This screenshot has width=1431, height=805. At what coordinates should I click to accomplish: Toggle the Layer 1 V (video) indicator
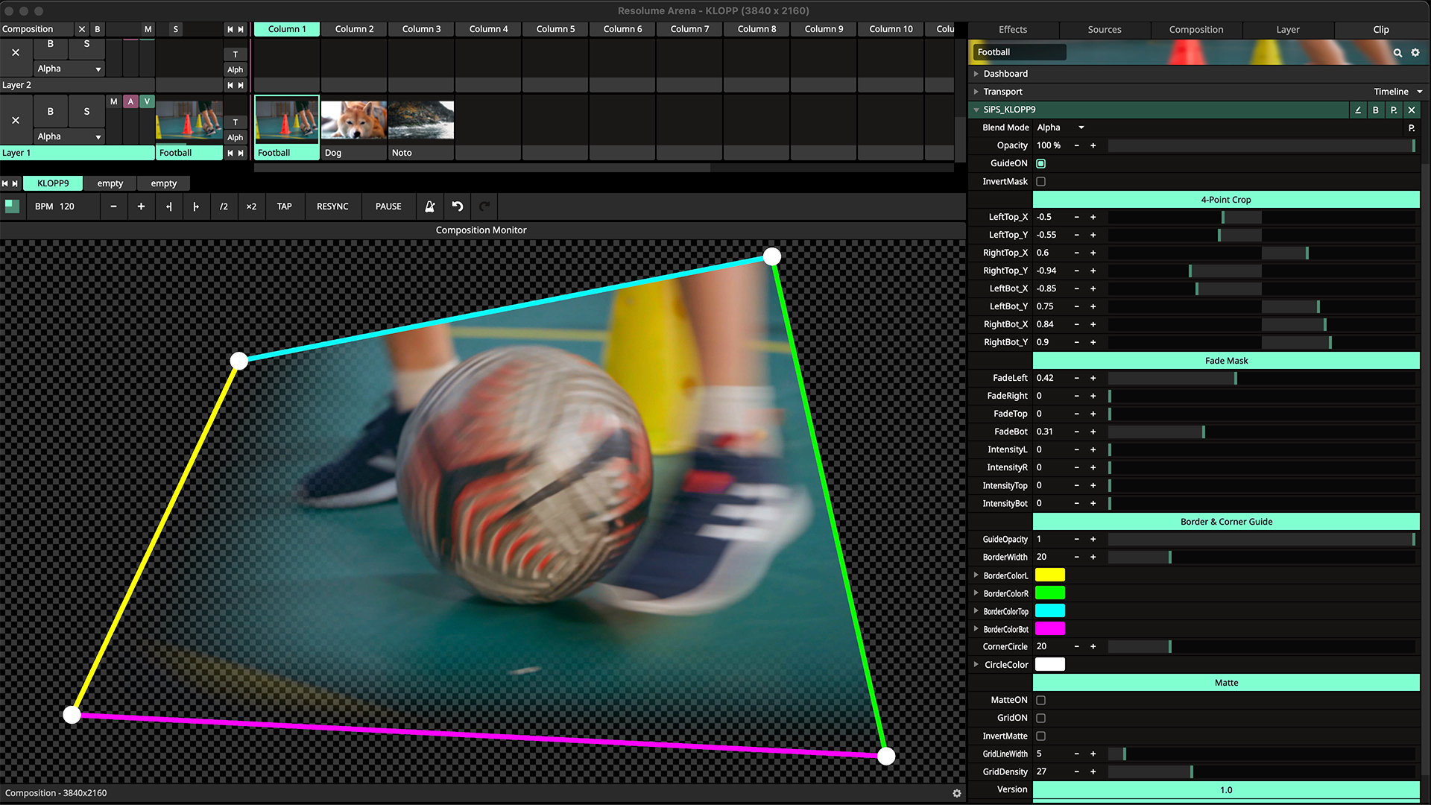coord(147,101)
